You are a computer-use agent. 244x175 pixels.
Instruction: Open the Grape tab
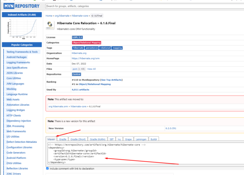128,139
